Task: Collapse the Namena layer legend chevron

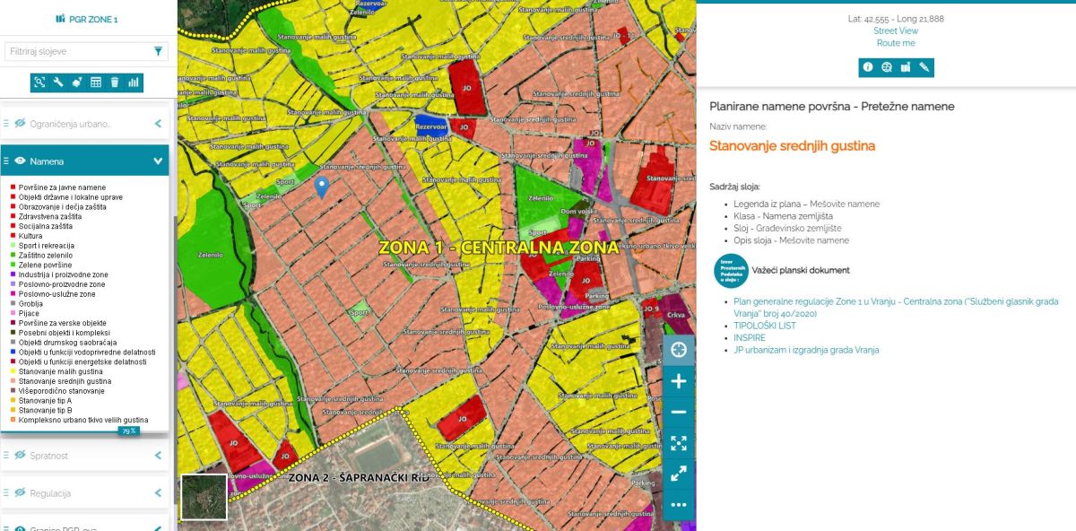Action: click(158, 161)
